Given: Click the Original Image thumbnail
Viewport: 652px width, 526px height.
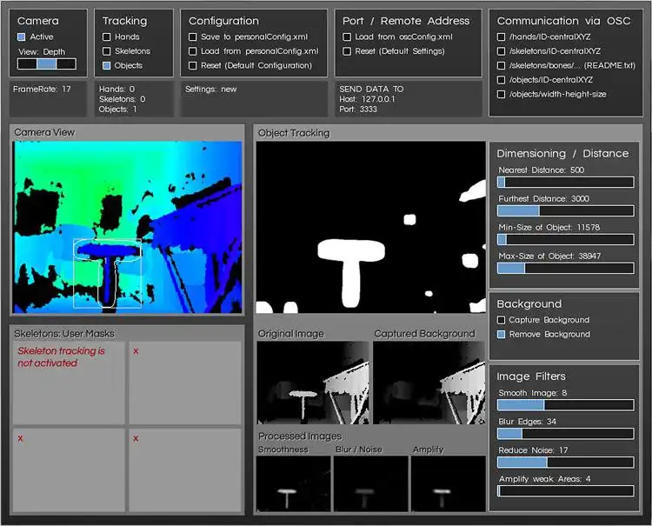Looking at the screenshot, I should [x=313, y=383].
